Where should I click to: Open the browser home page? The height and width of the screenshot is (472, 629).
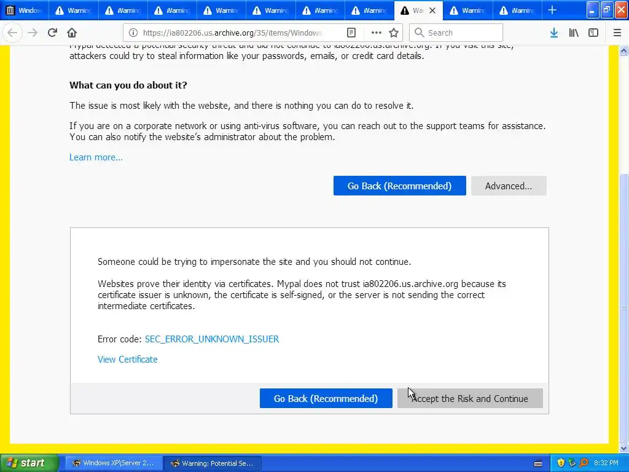pos(72,33)
